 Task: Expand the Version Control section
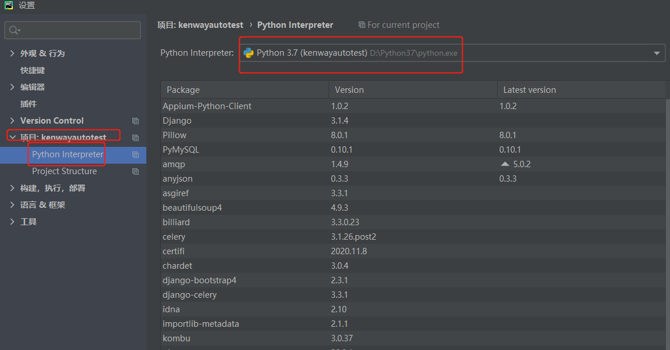pos(12,121)
